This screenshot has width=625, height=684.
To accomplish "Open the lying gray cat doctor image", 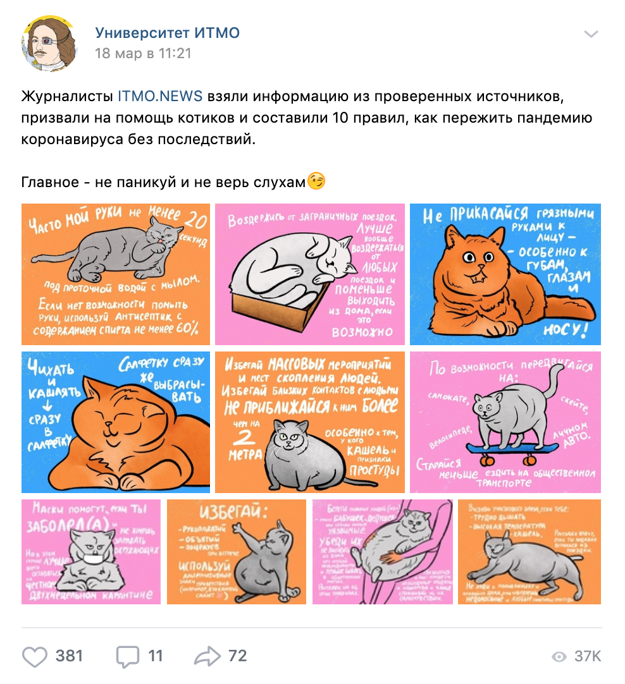I will pyautogui.click(x=529, y=551).
